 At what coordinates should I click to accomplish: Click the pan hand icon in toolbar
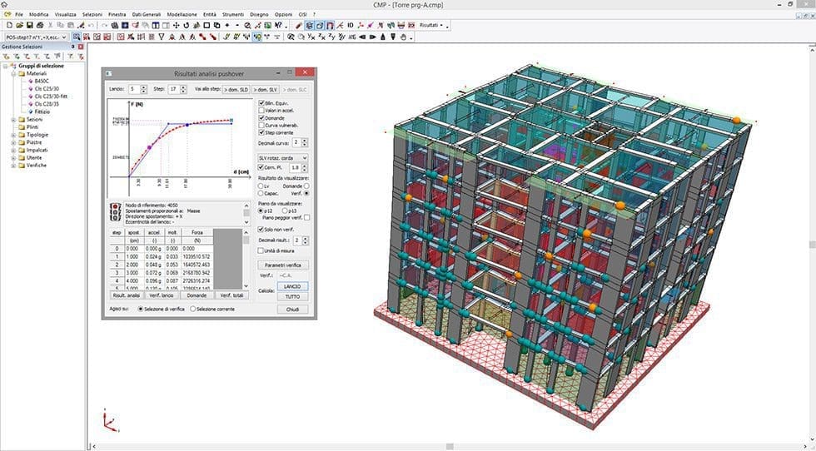(x=403, y=37)
